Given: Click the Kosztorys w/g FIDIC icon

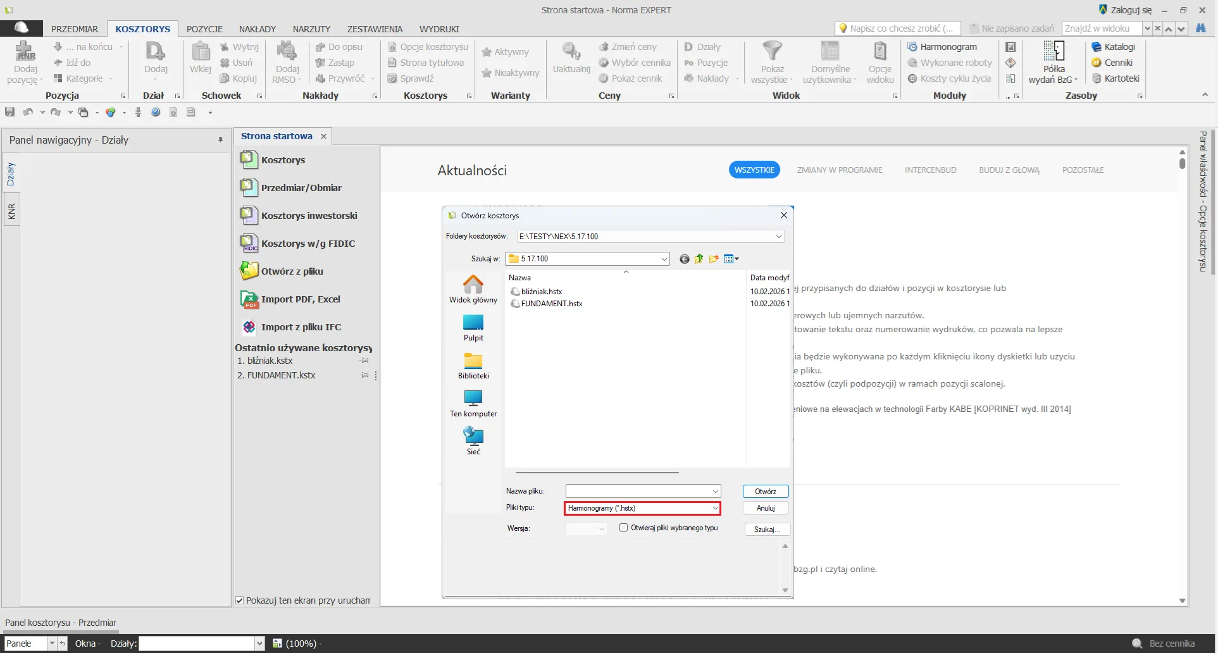Looking at the screenshot, I should click(x=249, y=244).
